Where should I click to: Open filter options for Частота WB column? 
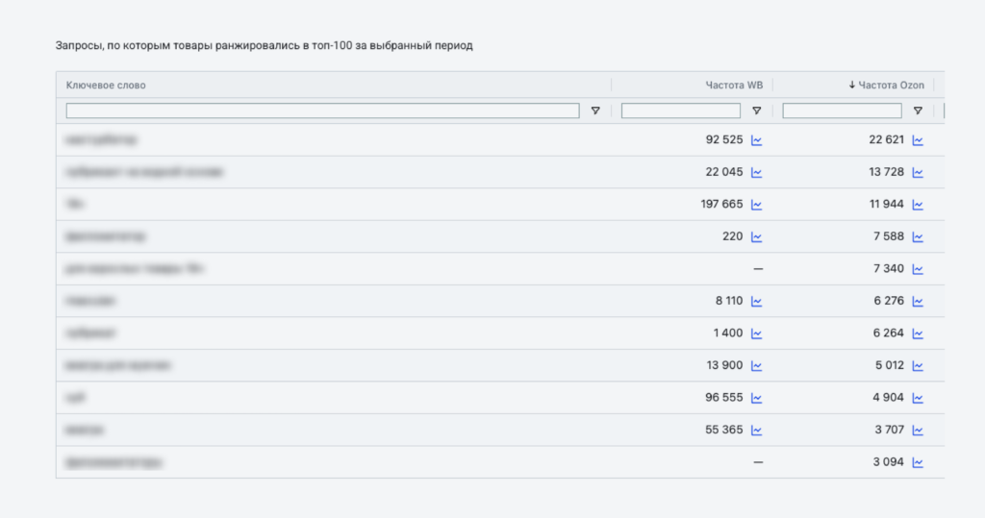[757, 111]
